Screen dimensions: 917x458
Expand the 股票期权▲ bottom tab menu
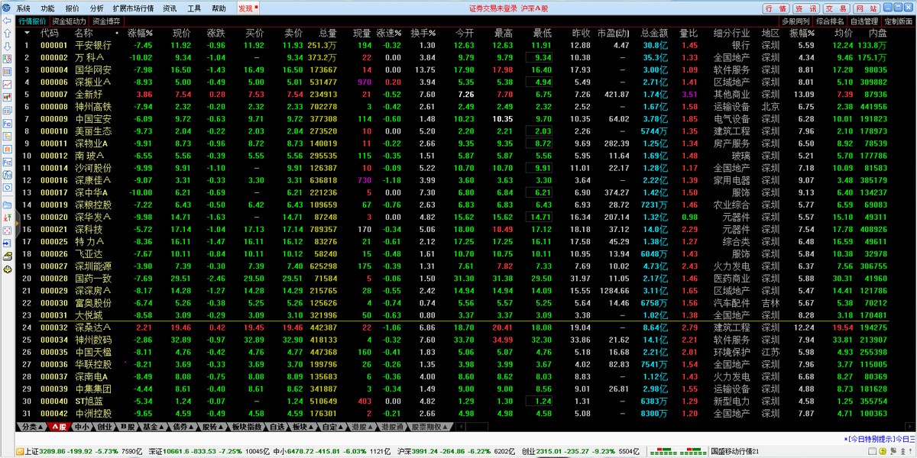(429, 427)
